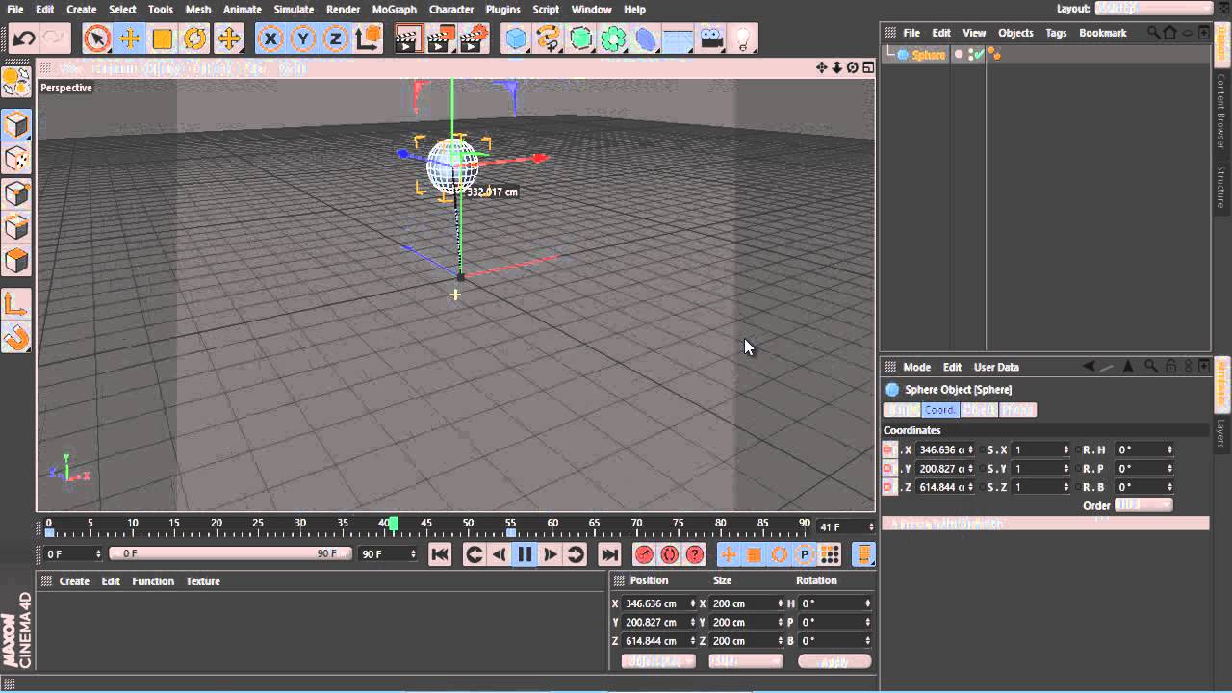Click the Undo arrow icon

(x=24, y=38)
